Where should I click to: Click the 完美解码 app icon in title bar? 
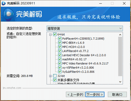4,3
